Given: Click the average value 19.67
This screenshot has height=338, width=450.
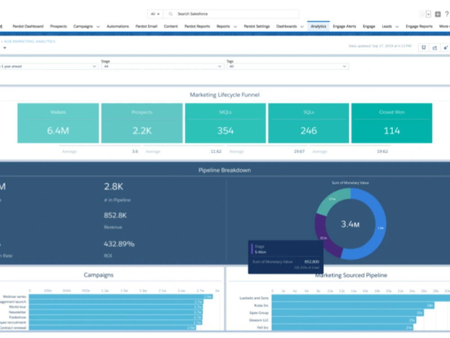Looking at the screenshot, I should coord(299,151).
